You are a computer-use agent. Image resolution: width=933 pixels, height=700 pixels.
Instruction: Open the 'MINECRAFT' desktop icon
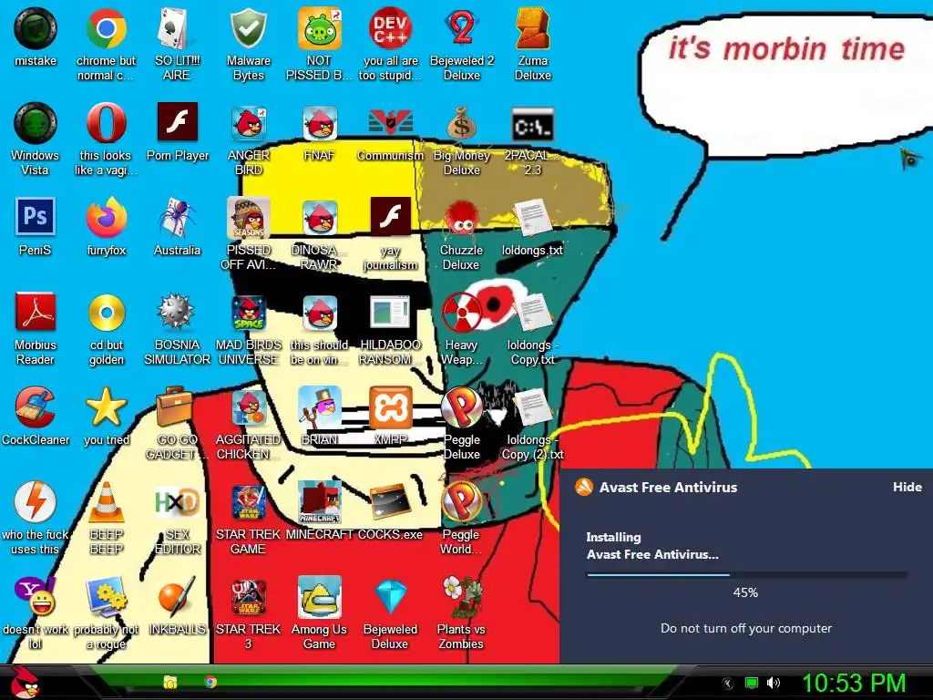pos(319,502)
